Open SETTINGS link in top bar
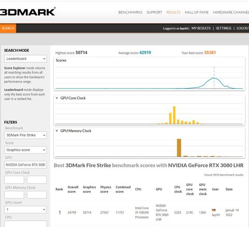This screenshot has height=227, width=249. point(224,29)
